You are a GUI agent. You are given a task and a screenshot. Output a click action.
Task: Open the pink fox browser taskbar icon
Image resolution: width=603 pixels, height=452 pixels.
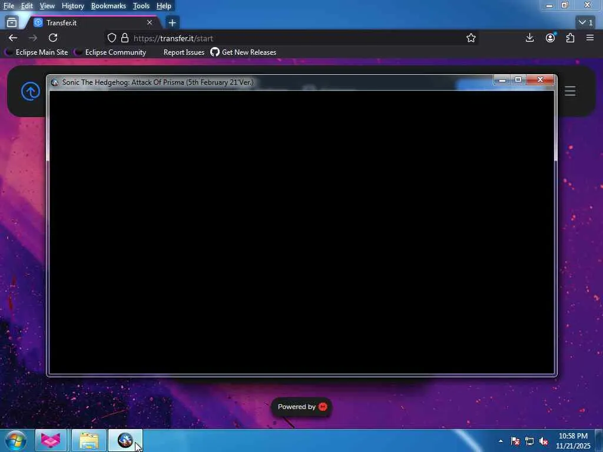coord(51,440)
